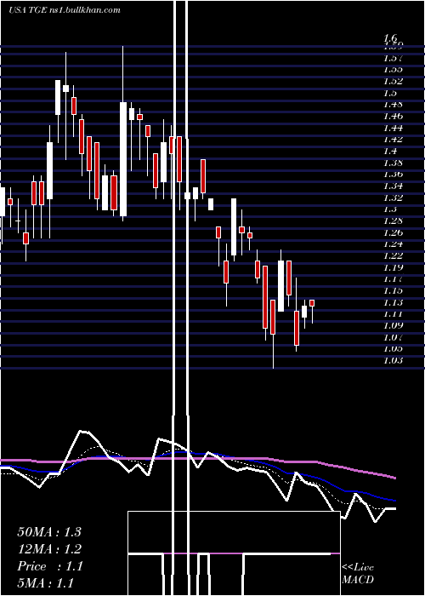Click the 1.46 price axis label
The height and width of the screenshot is (596, 425).
(x=393, y=117)
